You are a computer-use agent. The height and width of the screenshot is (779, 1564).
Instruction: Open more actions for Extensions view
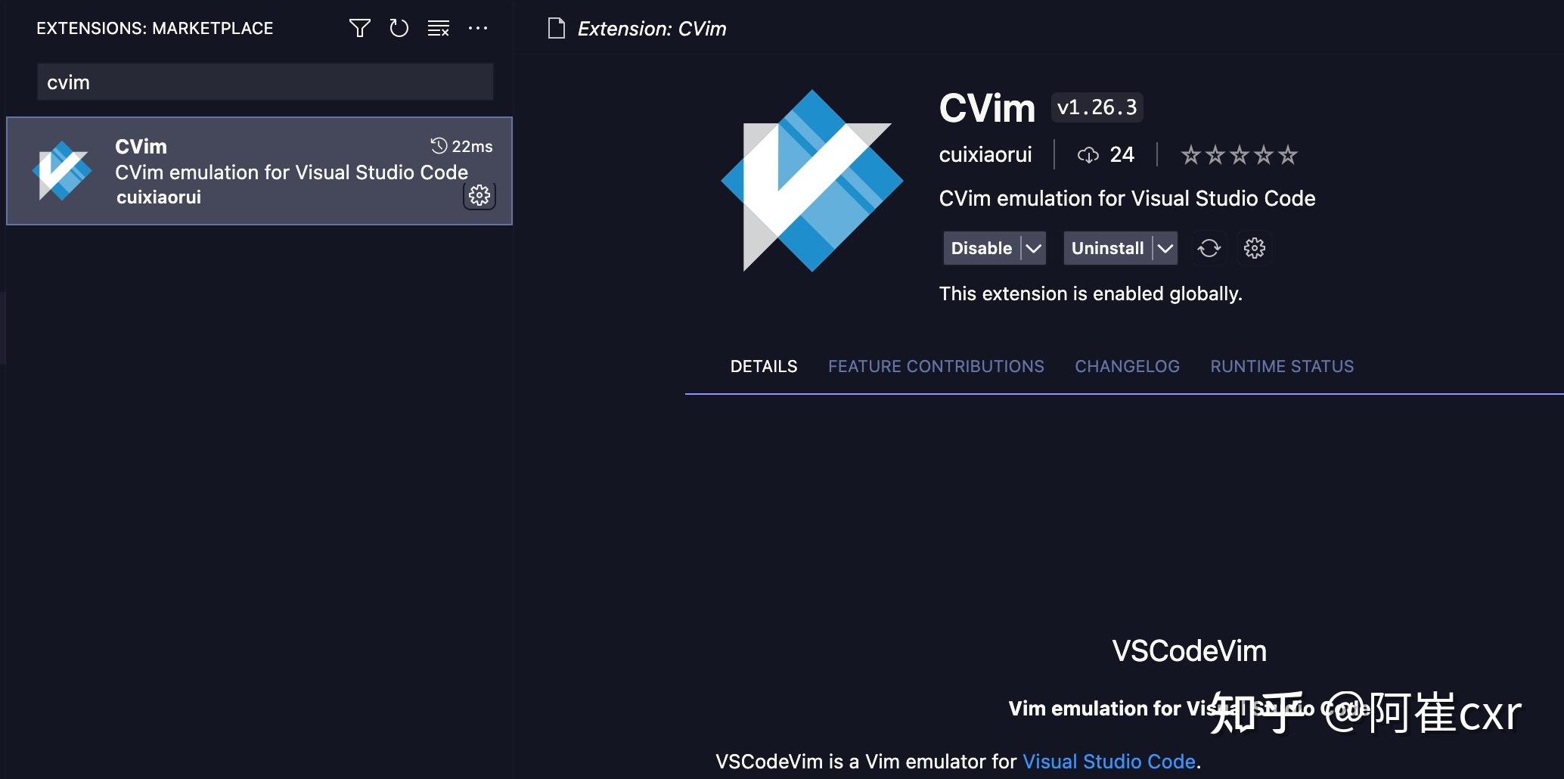478,28
